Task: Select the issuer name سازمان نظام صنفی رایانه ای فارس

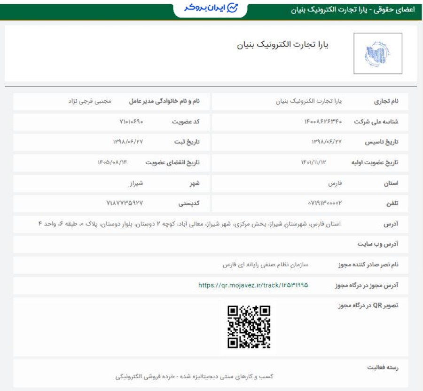Action: pyautogui.click(x=265, y=265)
